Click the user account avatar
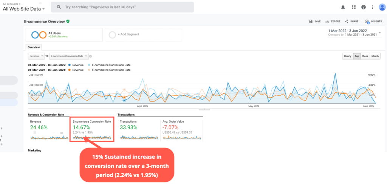 (382, 7)
